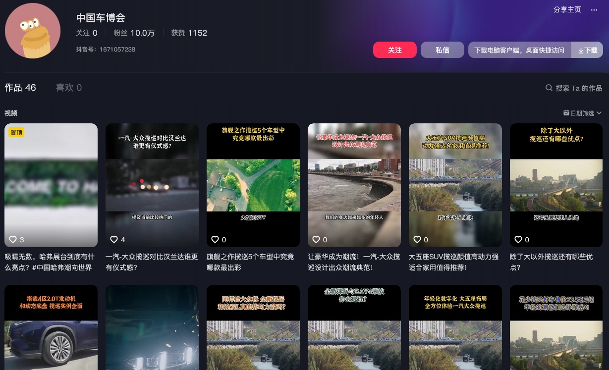Click the 获赞 1152 likes count
This screenshot has width=609, height=370.
click(189, 33)
